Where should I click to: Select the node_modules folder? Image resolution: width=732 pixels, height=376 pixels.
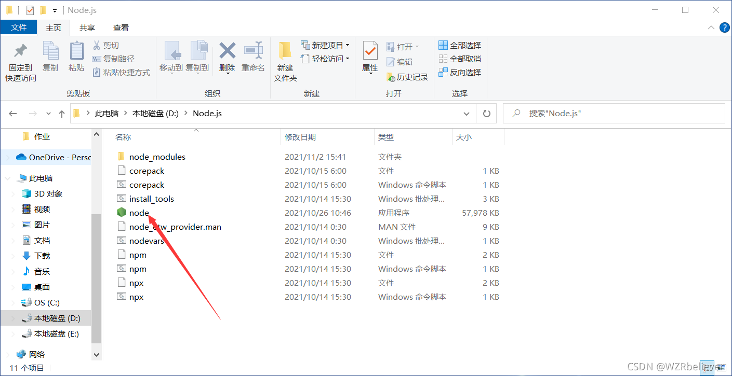tap(157, 157)
